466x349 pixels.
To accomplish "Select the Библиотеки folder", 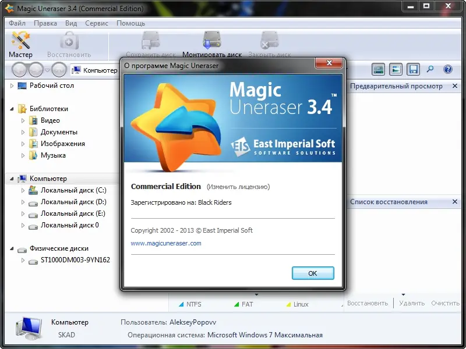I will point(49,109).
